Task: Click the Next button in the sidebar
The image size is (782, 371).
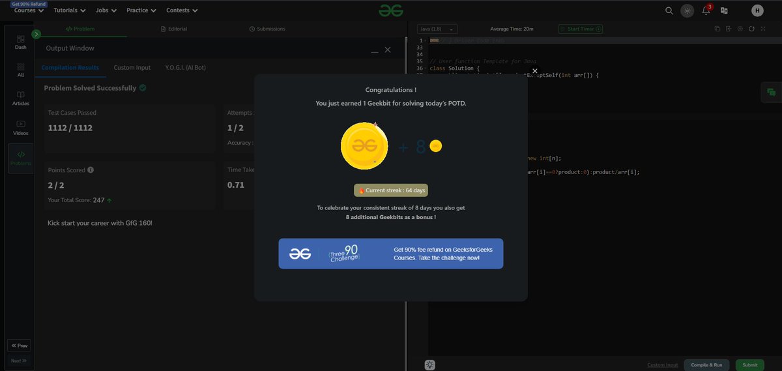Action: (x=19, y=361)
